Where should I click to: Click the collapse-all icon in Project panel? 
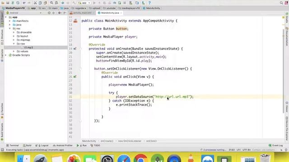pyautogui.click(x=54, y=13)
